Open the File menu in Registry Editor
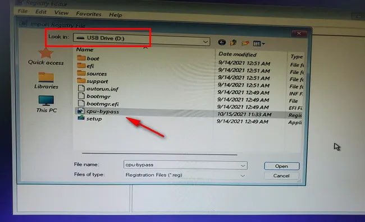This screenshot has height=222, width=365. (22, 11)
